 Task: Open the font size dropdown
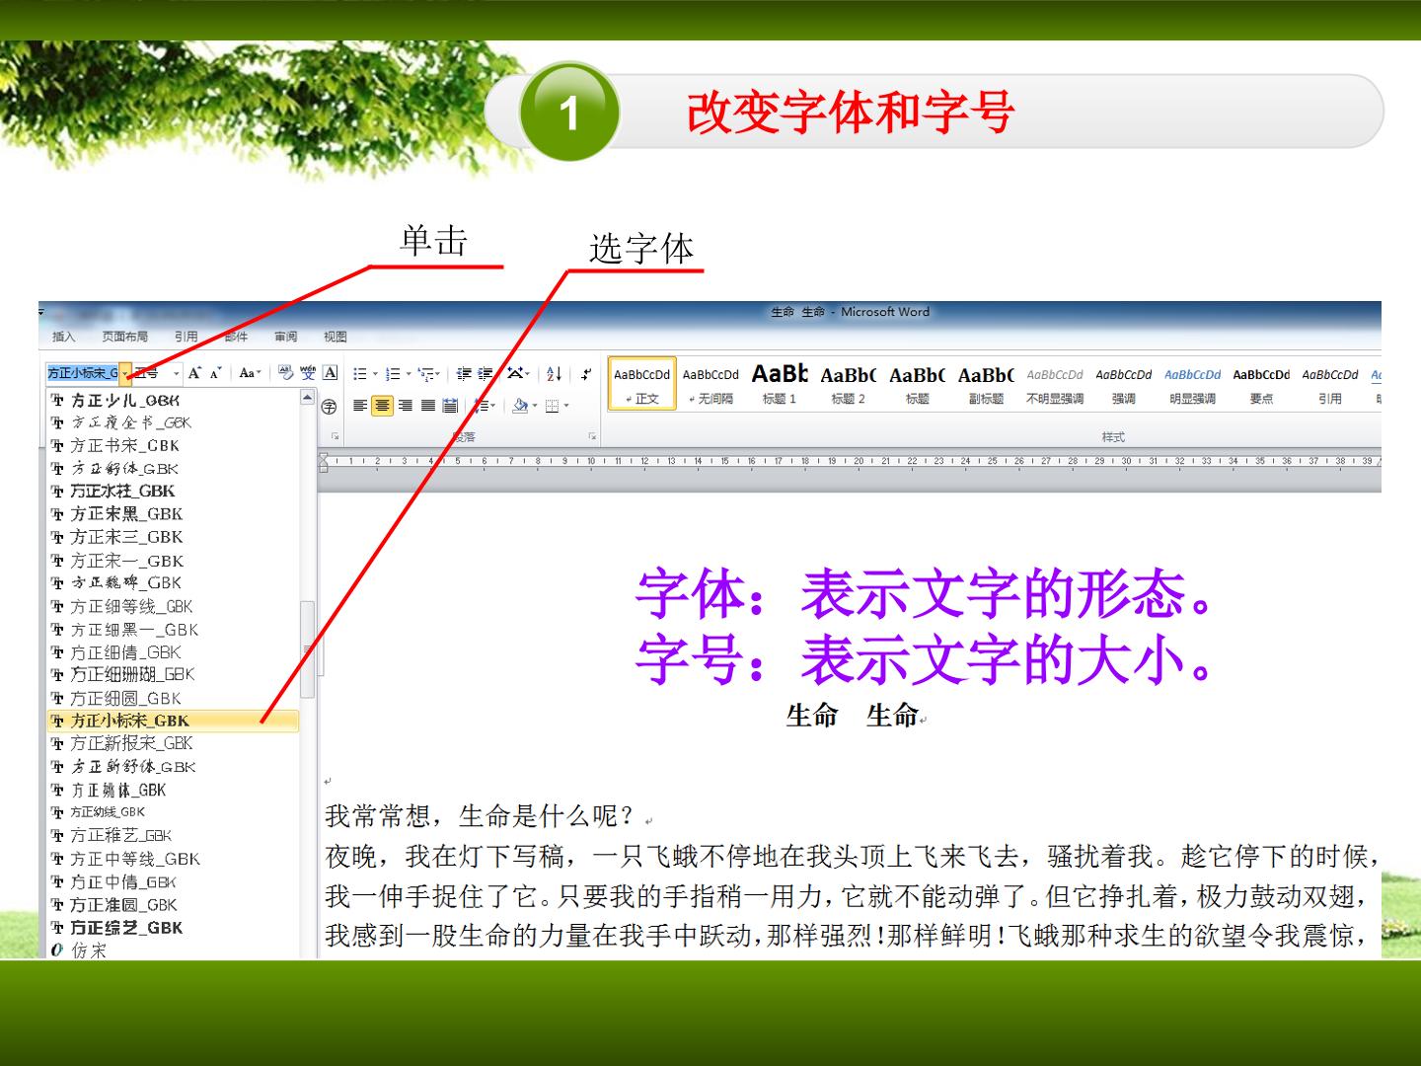click(177, 373)
